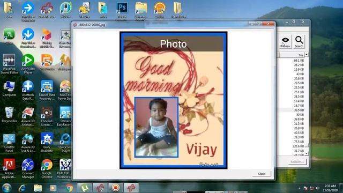Open the Any Video download-arrow shortcut
This screenshot has width=343, height=193.
[28, 38]
